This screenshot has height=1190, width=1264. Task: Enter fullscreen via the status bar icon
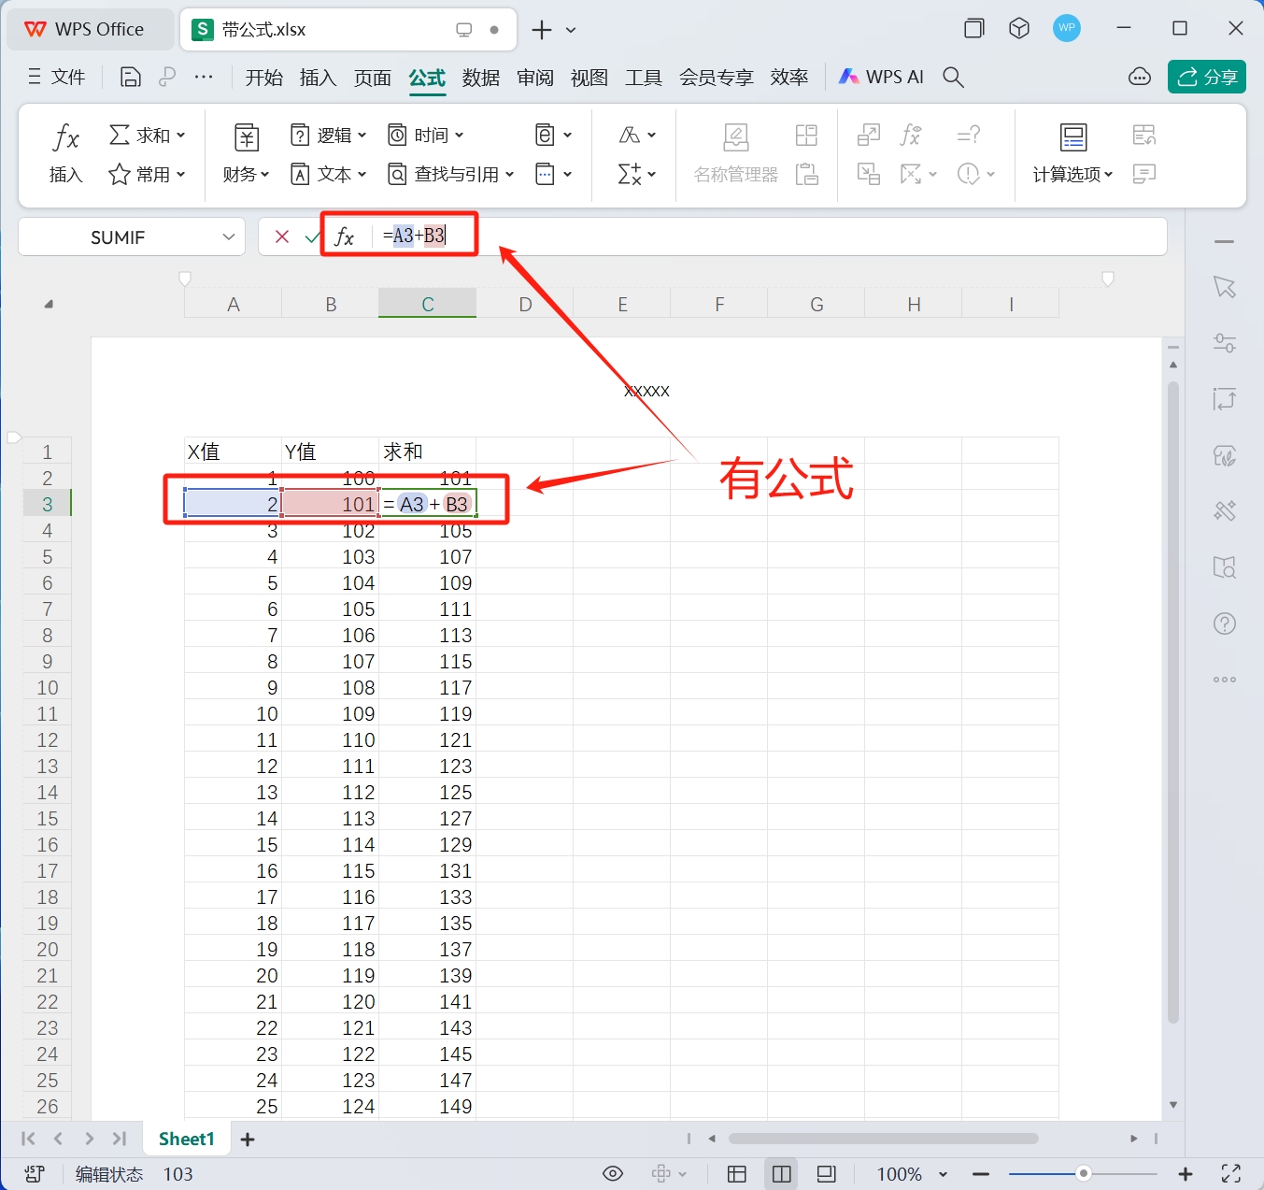pos(1229,1173)
